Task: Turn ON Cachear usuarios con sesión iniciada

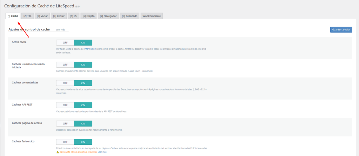Action: (x=83, y=65)
